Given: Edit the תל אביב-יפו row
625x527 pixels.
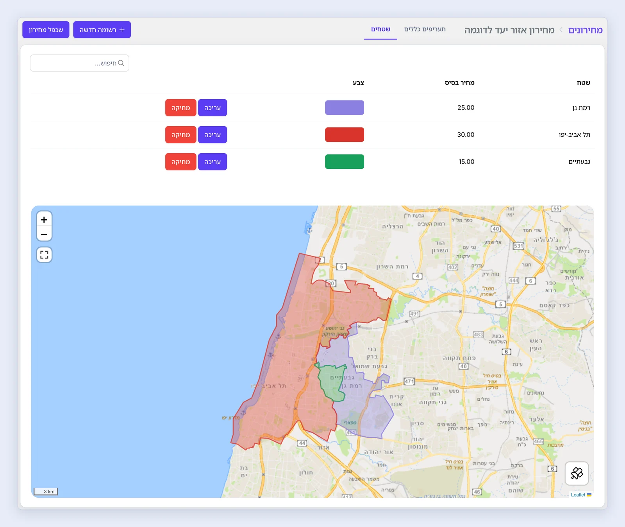Looking at the screenshot, I should (212, 134).
